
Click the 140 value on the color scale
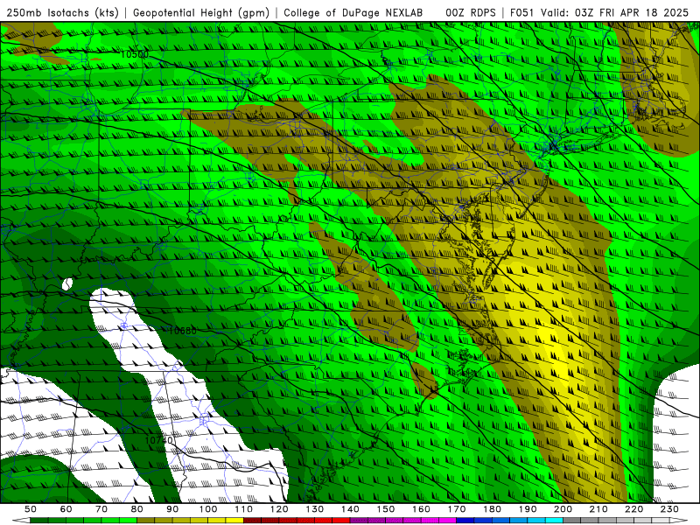350,509
